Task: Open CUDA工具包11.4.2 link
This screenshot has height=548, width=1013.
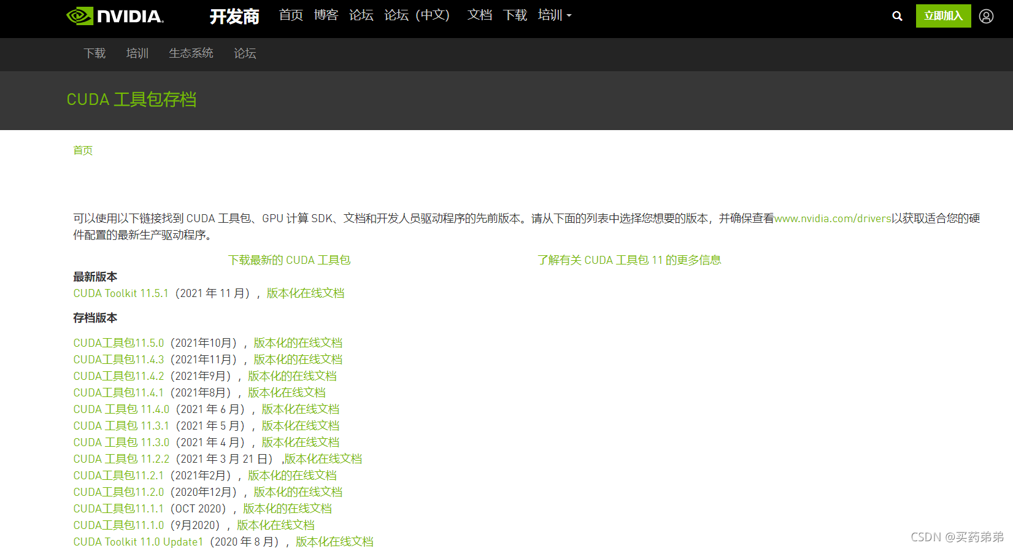Action: (x=118, y=376)
